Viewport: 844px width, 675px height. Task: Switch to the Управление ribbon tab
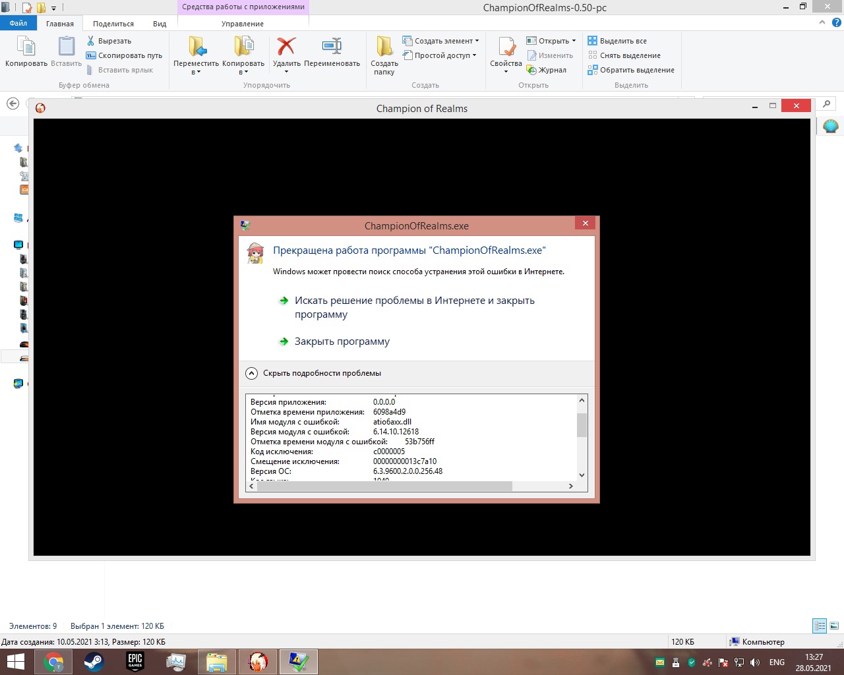tap(243, 24)
